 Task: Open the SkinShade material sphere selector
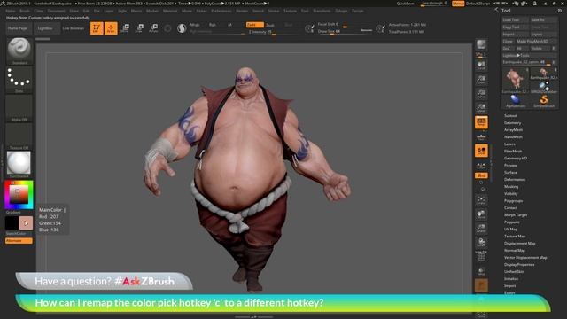pyautogui.click(x=19, y=164)
